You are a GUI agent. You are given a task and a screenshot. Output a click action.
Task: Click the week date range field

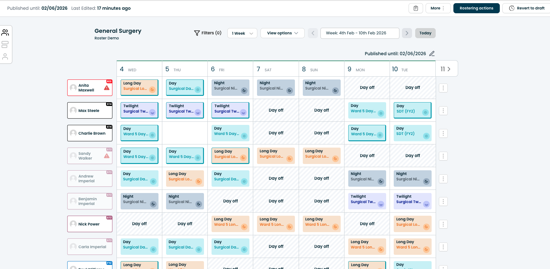(x=360, y=33)
